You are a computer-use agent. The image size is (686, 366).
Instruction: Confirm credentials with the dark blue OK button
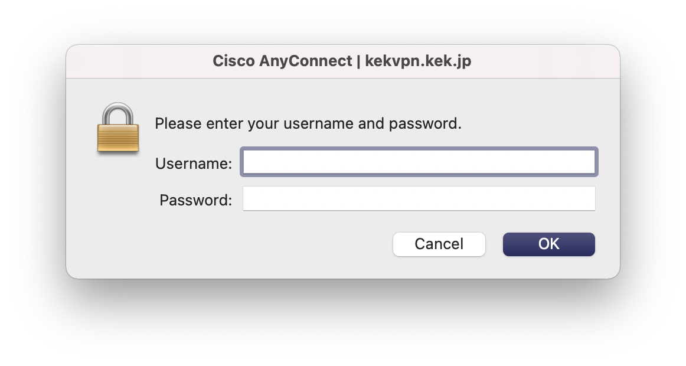pyautogui.click(x=548, y=244)
